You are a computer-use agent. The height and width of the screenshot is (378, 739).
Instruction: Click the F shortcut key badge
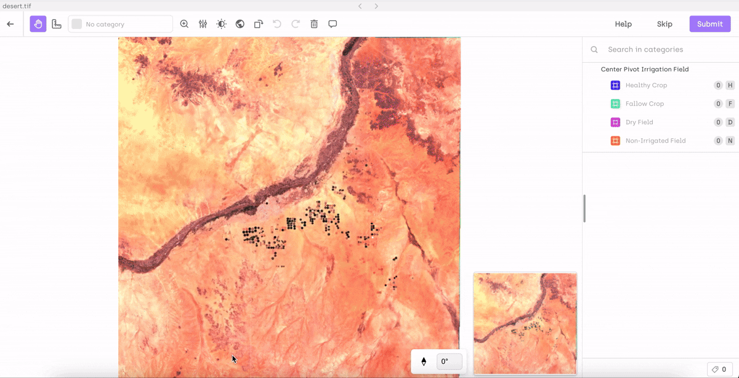point(730,104)
